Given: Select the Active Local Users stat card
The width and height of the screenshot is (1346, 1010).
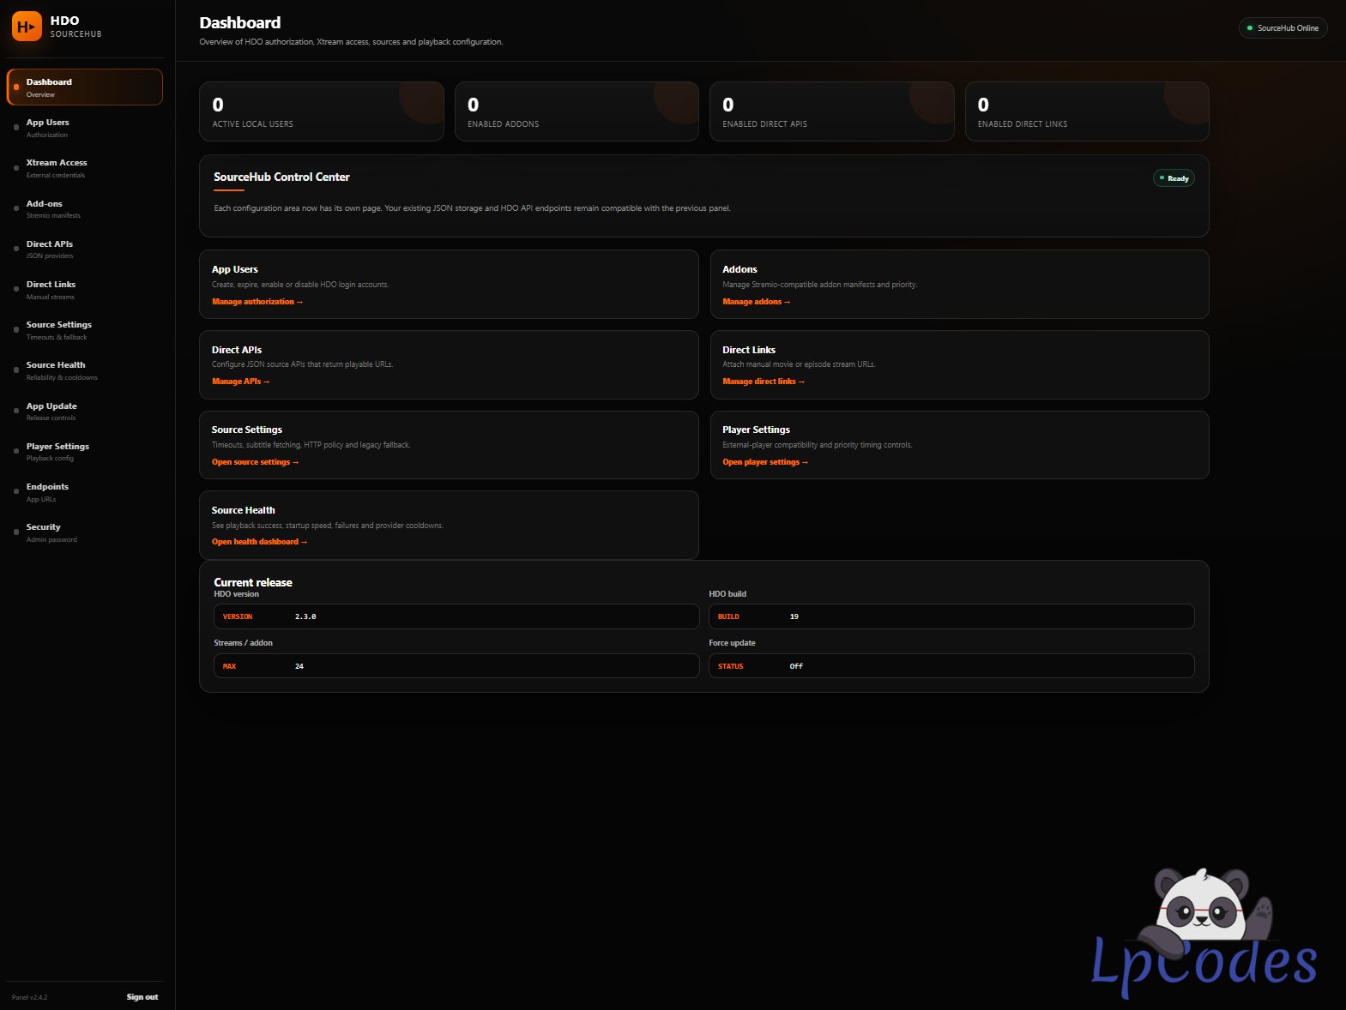Looking at the screenshot, I should pos(322,111).
